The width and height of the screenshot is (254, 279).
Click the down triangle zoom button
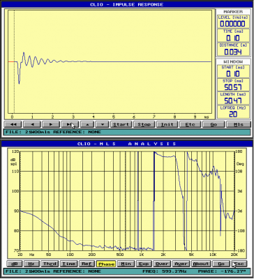click(103, 124)
